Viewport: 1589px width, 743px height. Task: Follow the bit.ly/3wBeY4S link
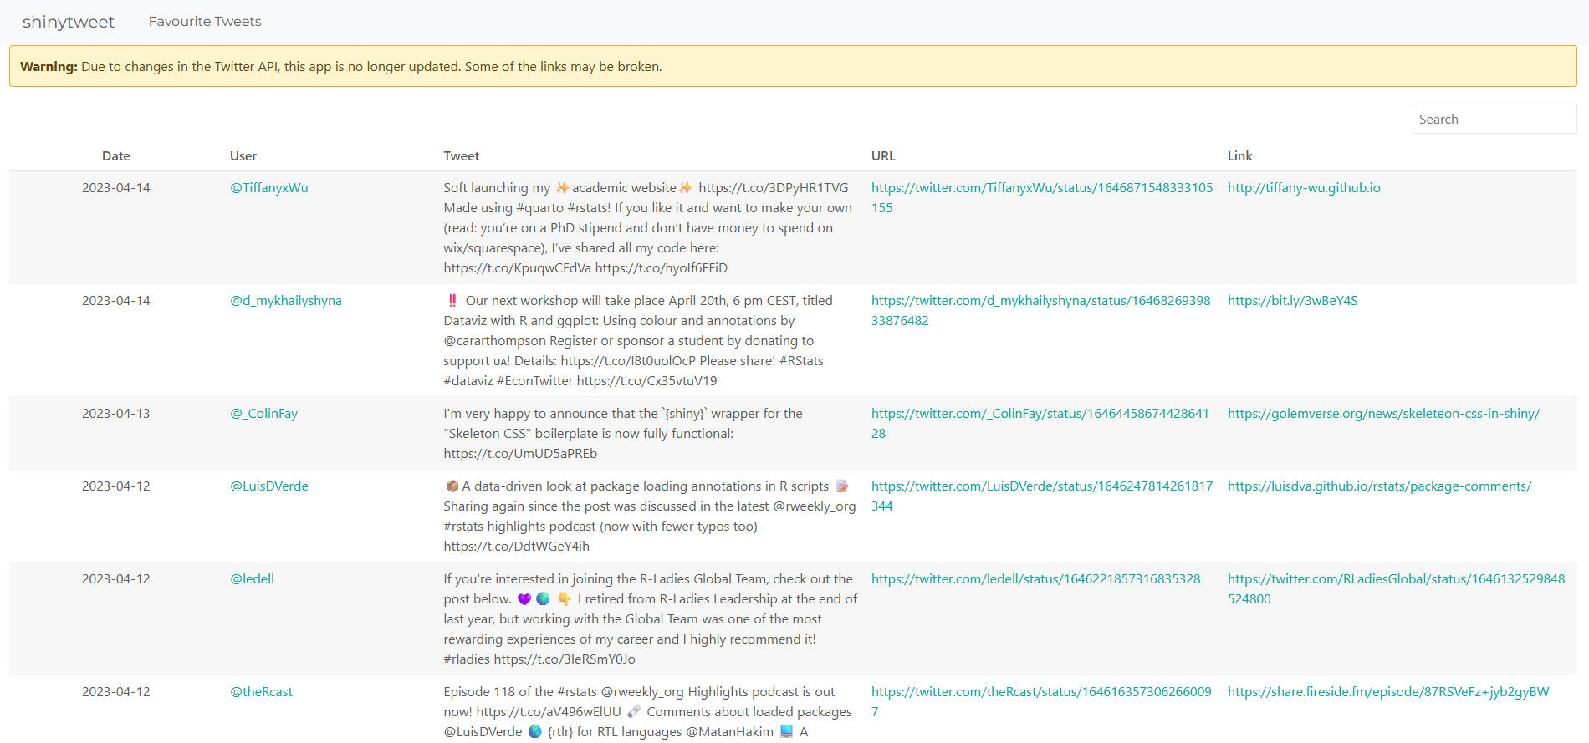tap(1292, 301)
